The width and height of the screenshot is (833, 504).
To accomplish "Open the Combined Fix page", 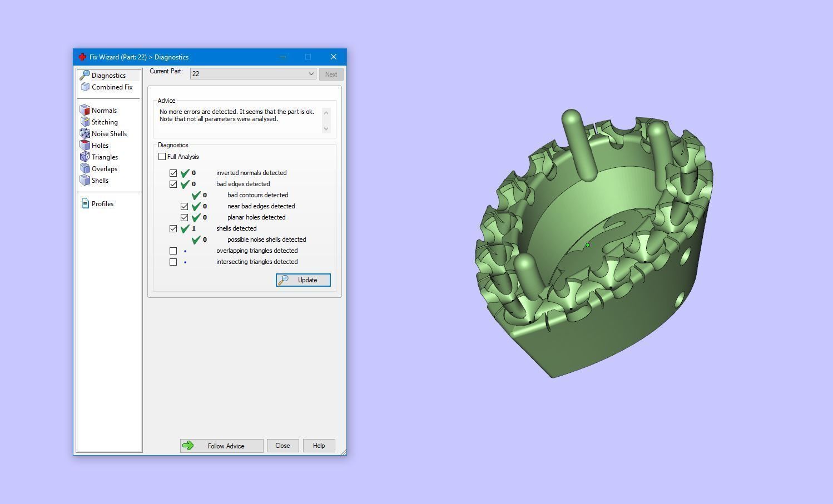I will click(x=112, y=87).
